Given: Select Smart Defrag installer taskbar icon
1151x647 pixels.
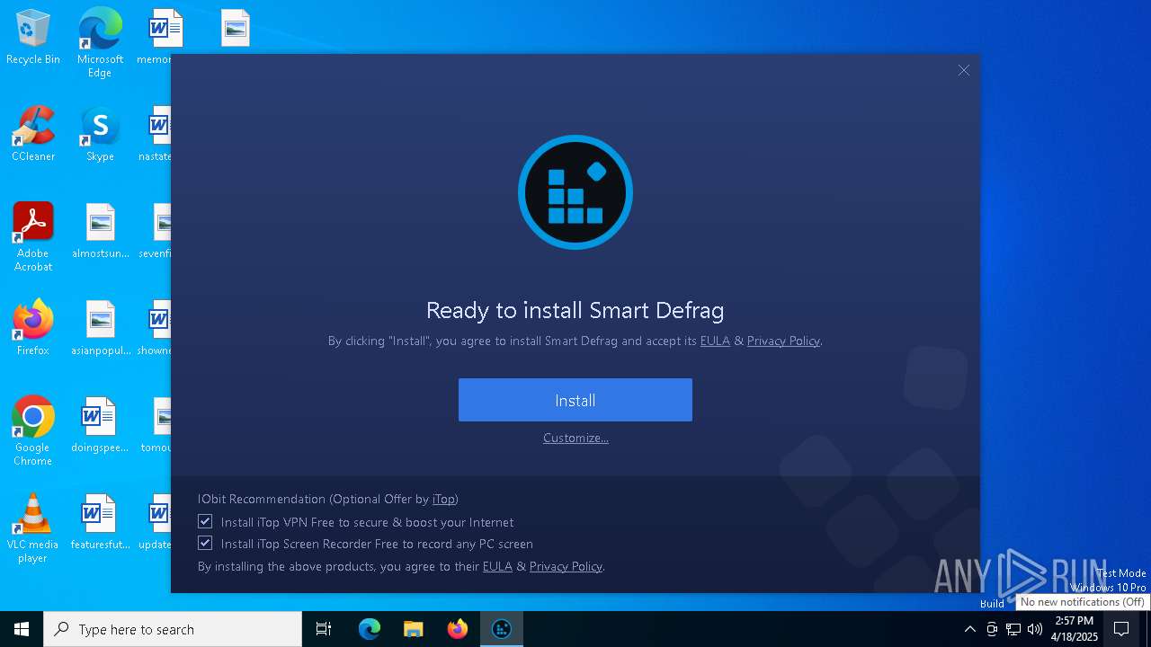Looking at the screenshot, I should 502,629.
